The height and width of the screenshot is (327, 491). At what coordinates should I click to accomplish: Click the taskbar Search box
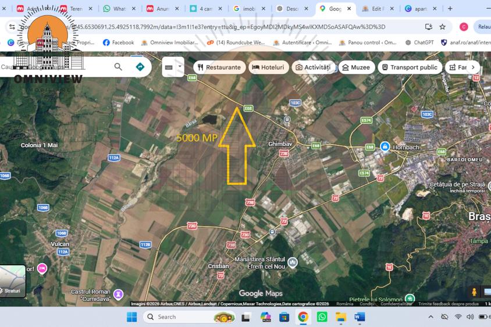pyautogui.click(x=189, y=317)
